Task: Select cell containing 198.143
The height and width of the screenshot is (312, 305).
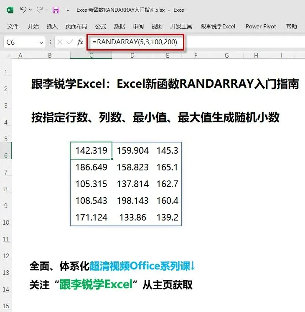Action: point(132,201)
